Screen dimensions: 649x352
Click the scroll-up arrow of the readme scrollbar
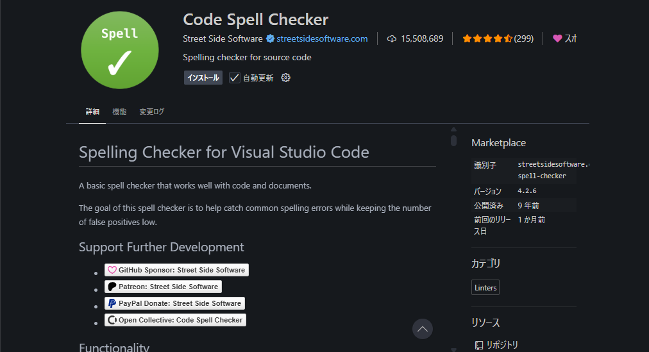[x=453, y=130]
